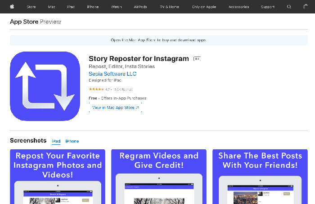Select the iPad screenshots tab
This screenshot has height=204, width=315.
56,141
